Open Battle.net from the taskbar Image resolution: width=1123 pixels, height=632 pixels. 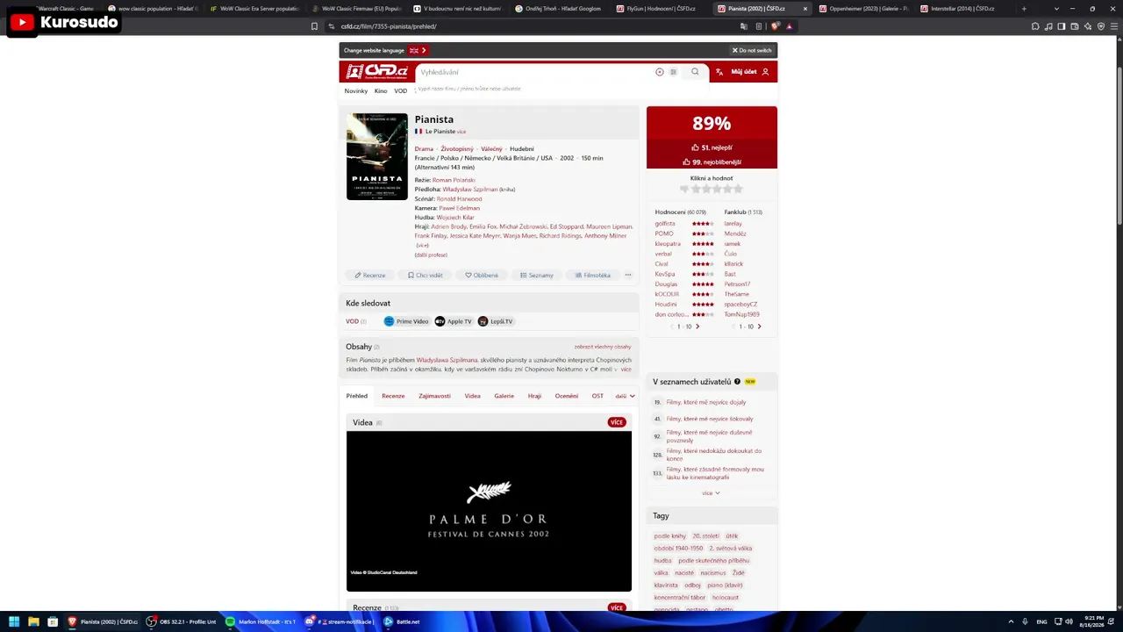[x=402, y=621]
